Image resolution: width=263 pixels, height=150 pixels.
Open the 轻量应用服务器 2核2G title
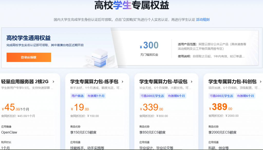[25, 82]
